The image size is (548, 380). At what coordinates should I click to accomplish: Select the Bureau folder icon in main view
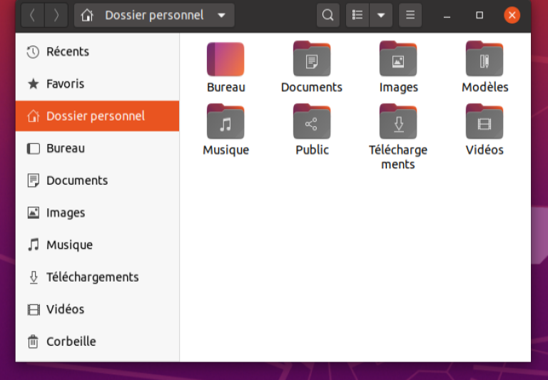coord(225,59)
